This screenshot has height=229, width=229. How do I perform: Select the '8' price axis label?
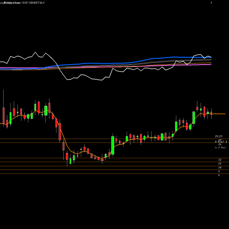tap(219, 175)
